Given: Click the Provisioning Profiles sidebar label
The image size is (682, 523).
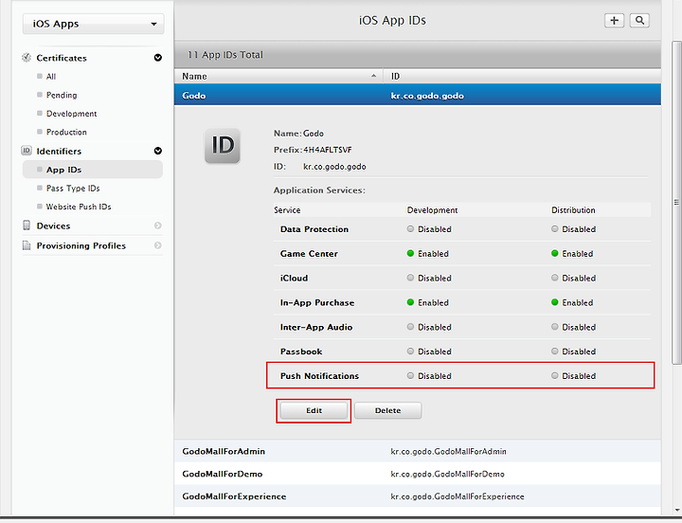Looking at the screenshot, I should coord(81,245).
